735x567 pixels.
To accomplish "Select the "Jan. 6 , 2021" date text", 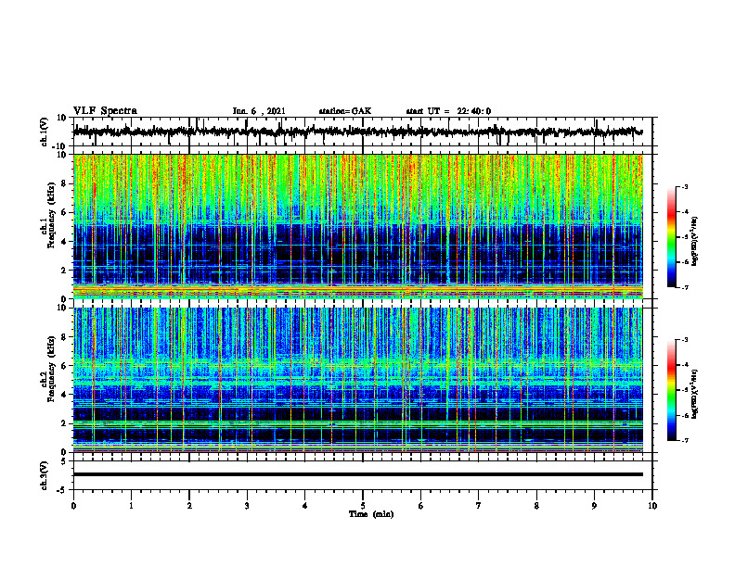I will pyautogui.click(x=259, y=111).
